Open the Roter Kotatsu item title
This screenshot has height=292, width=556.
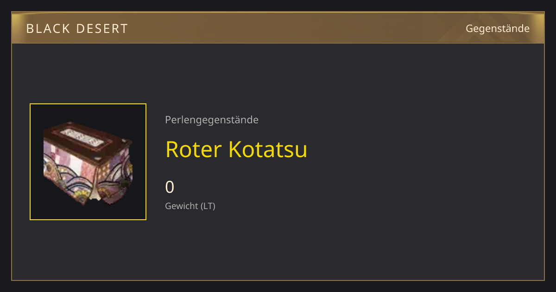[x=236, y=149]
